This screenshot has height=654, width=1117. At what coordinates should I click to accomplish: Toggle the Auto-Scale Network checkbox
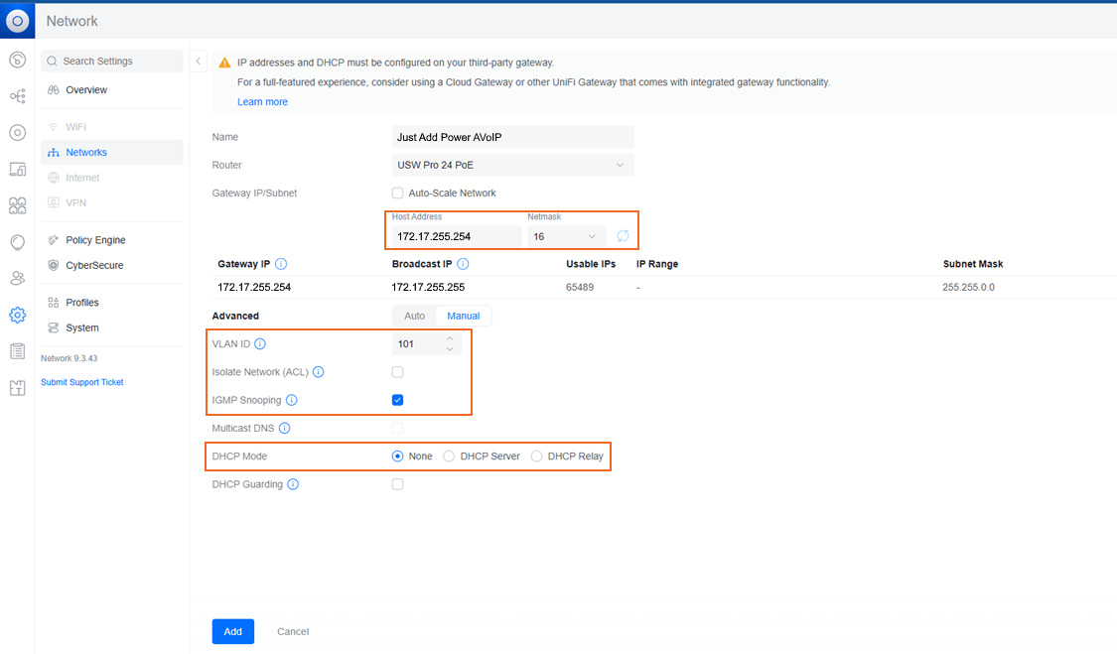(x=397, y=194)
